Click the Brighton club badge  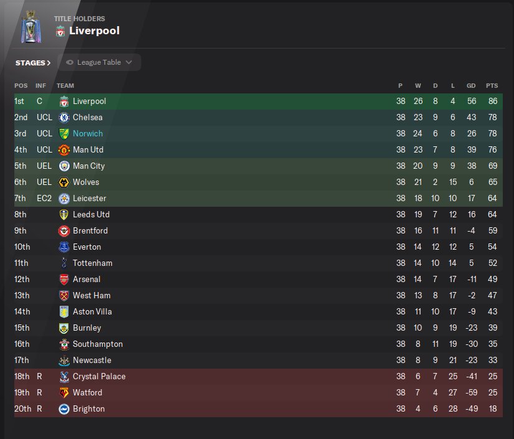tap(63, 409)
